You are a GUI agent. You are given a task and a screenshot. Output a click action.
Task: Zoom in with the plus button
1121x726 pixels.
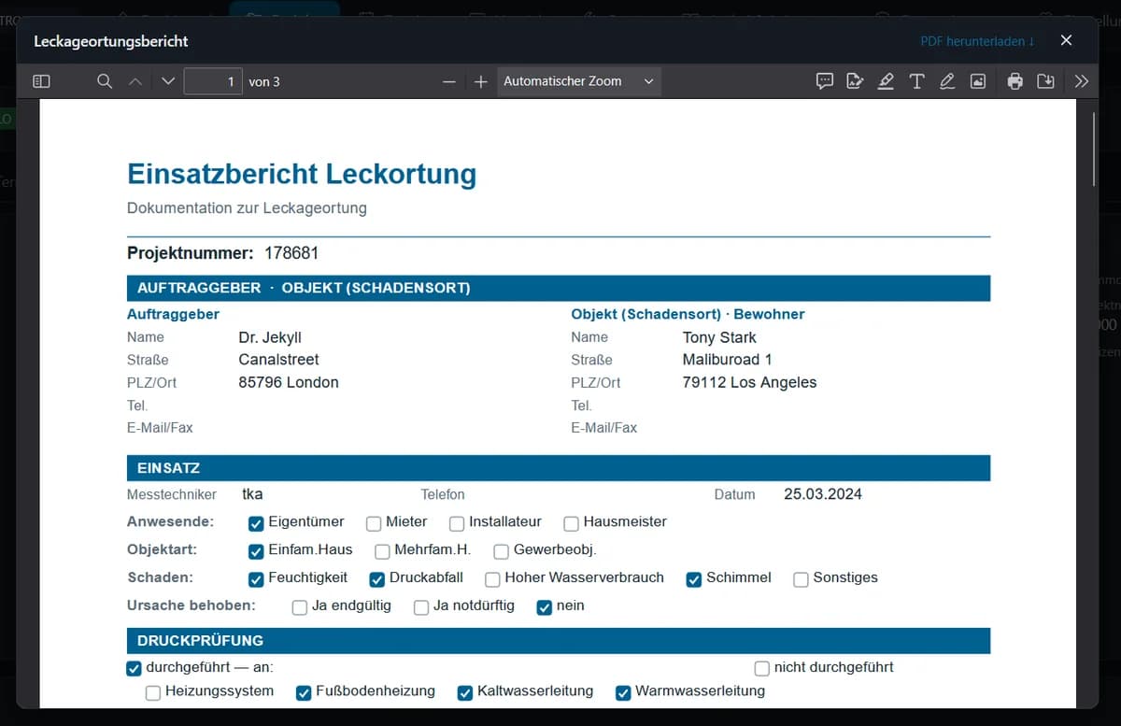click(481, 82)
